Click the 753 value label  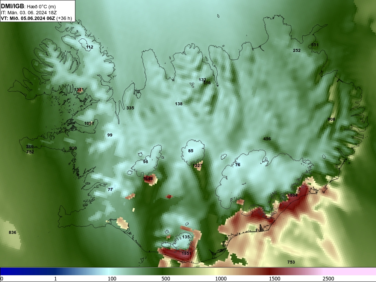[x=291, y=262]
